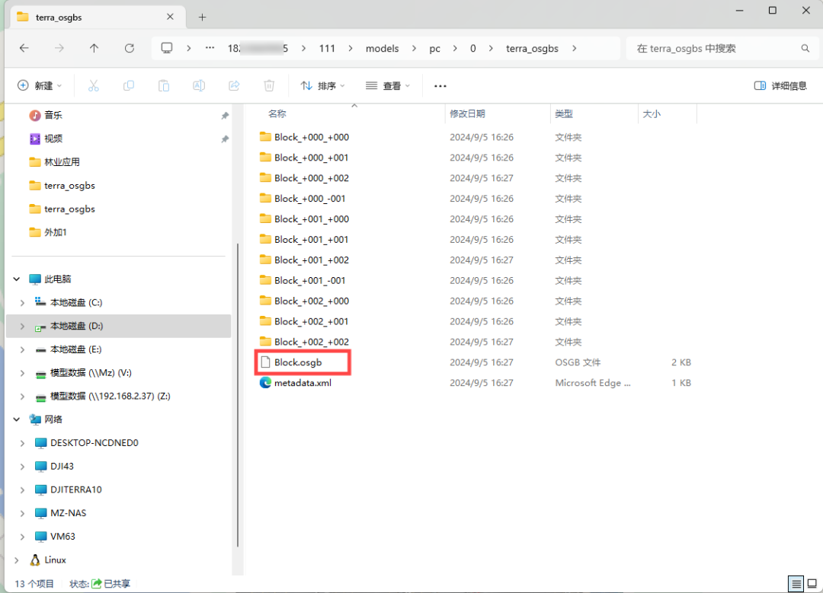The width and height of the screenshot is (823, 593).
Task: Select the terra_osgbs window tab
Action: pos(98,18)
